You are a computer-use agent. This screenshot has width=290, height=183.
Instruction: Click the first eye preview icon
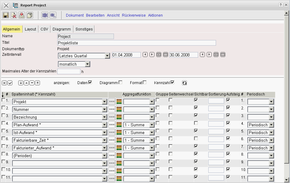45,15
